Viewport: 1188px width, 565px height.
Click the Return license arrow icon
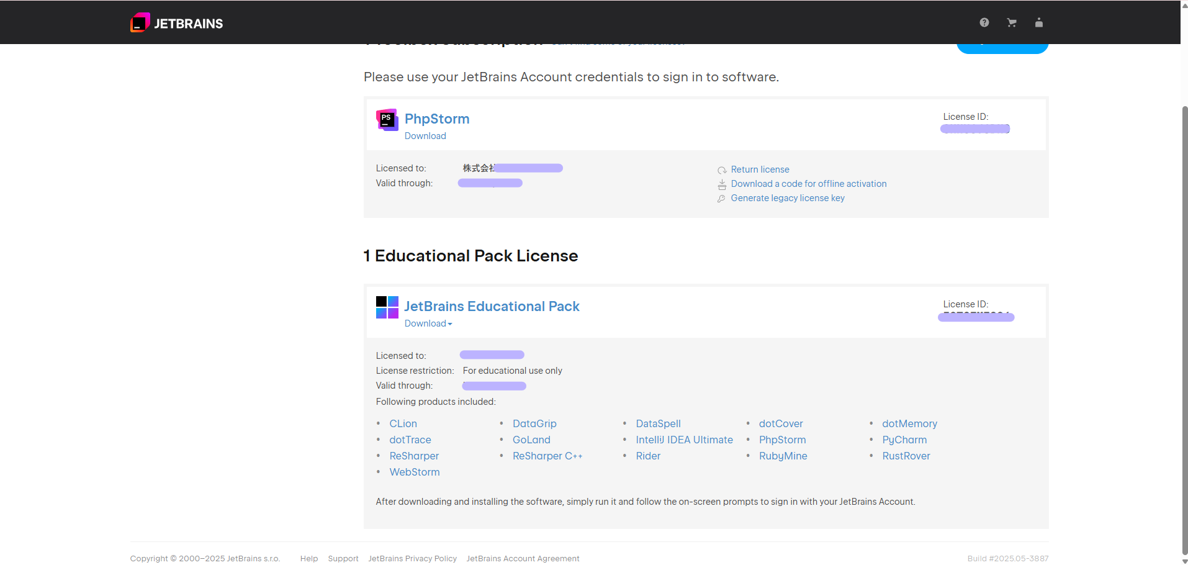pos(722,170)
